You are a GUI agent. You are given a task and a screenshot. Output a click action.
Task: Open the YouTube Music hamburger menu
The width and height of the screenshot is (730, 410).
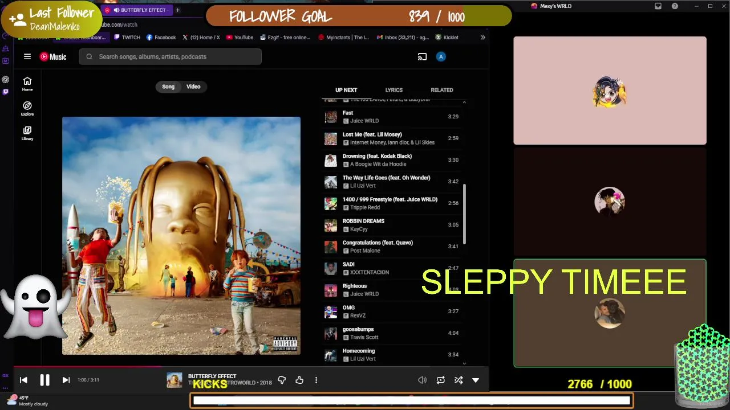27,56
